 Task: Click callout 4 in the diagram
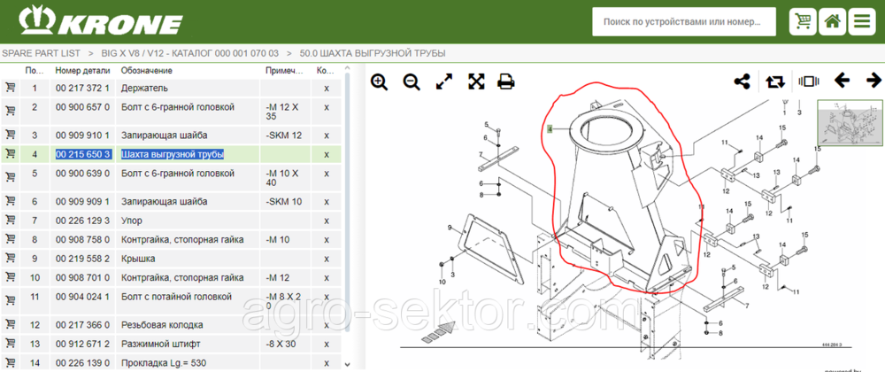click(550, 129)
